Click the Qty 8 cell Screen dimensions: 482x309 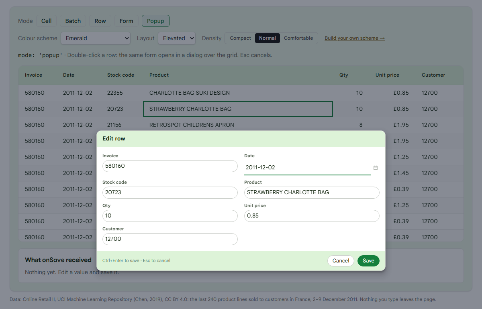coord(351,125)
